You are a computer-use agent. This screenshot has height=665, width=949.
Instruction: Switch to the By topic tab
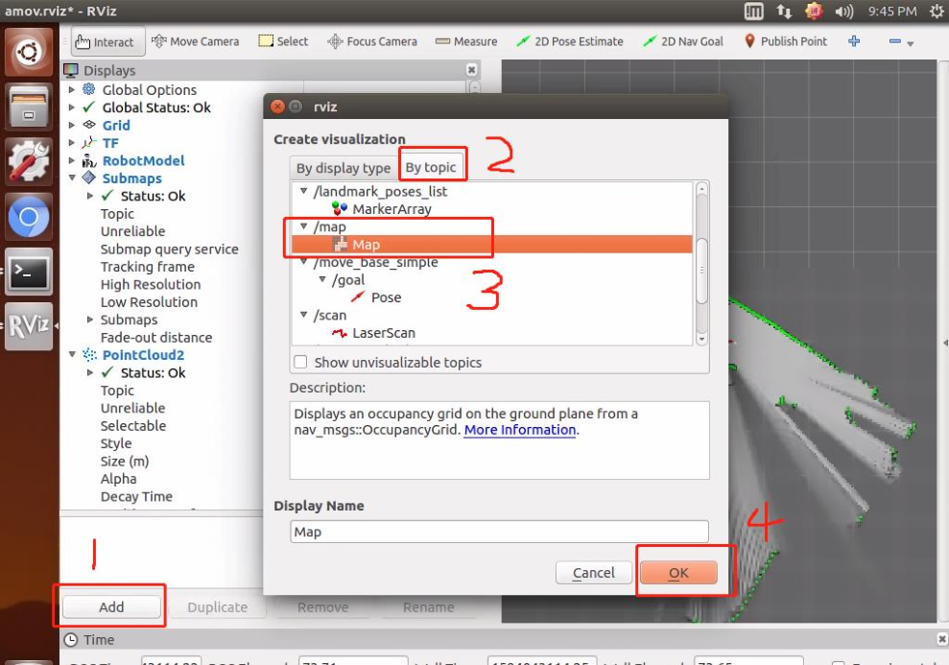[431, 167]
